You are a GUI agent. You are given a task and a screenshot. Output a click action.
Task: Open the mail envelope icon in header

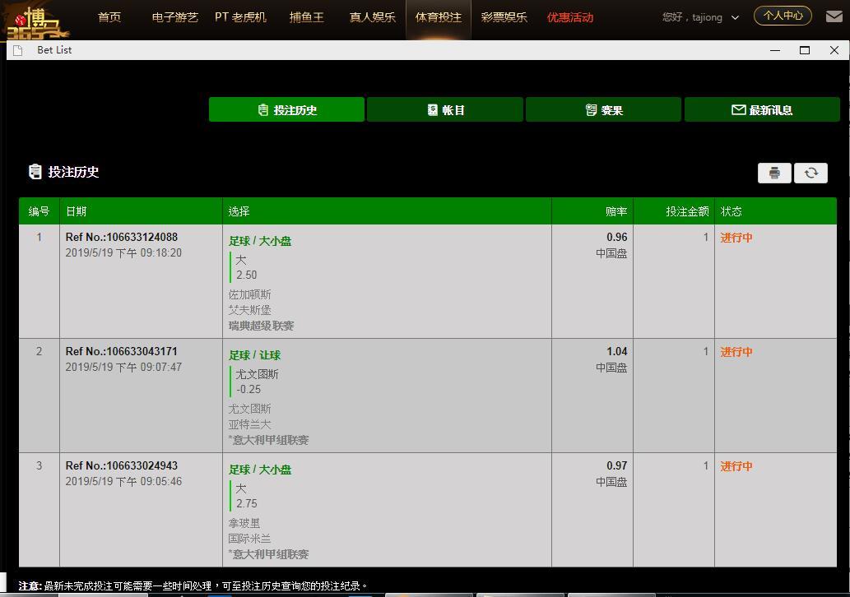coord(834,16)
